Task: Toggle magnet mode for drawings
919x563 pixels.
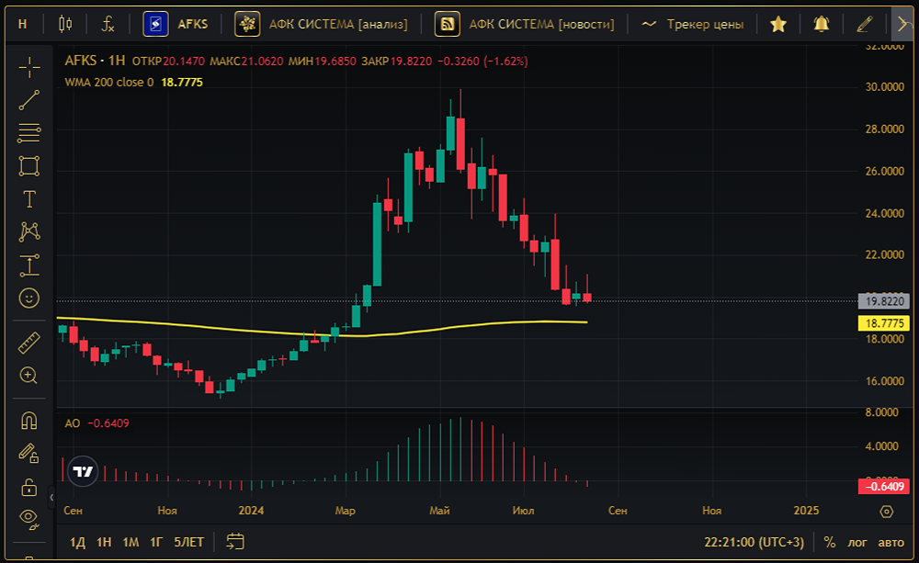Action: click(x=28, y=421)
